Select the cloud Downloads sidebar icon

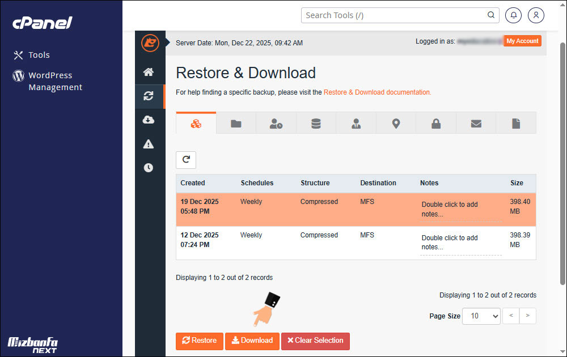pos(149,120)
